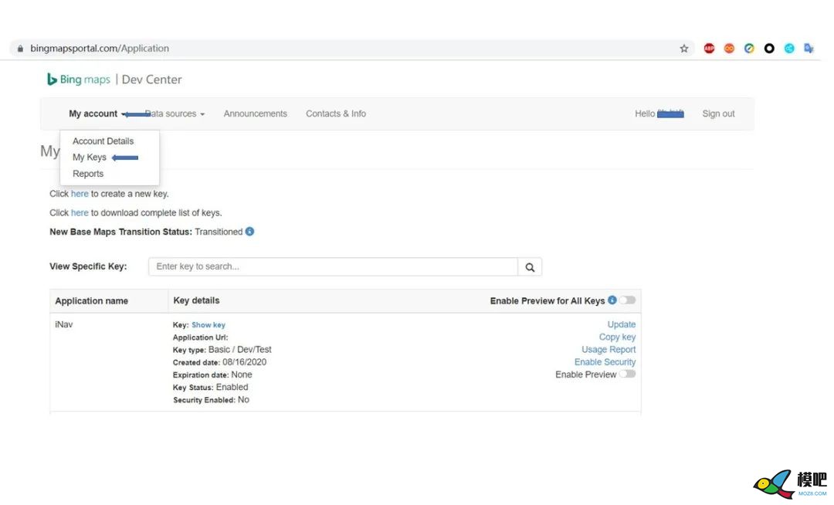The height and width of the screenshot is (505, 834).
Task: Toggle Enable Preview for All Keys switch
Action: click(x=628, y=300)
